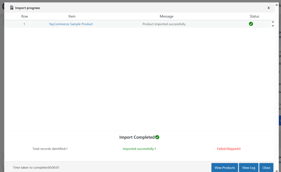Click the 'Time taken to complete' text
The image size is (281, 172).
point(36,168)
